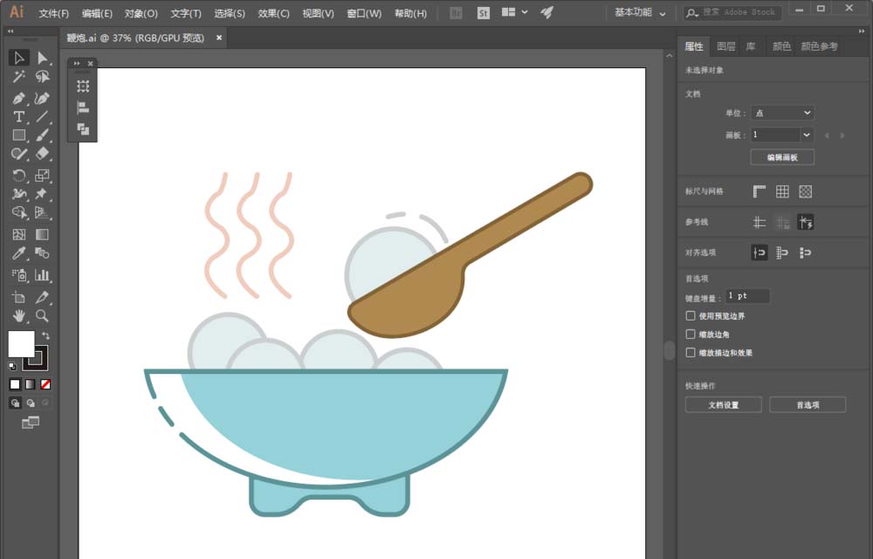Open Pathfinder from the floating mini panel
Image resolution: width=873 pixels, height=559 pixels.
click(x=83, y=129)
